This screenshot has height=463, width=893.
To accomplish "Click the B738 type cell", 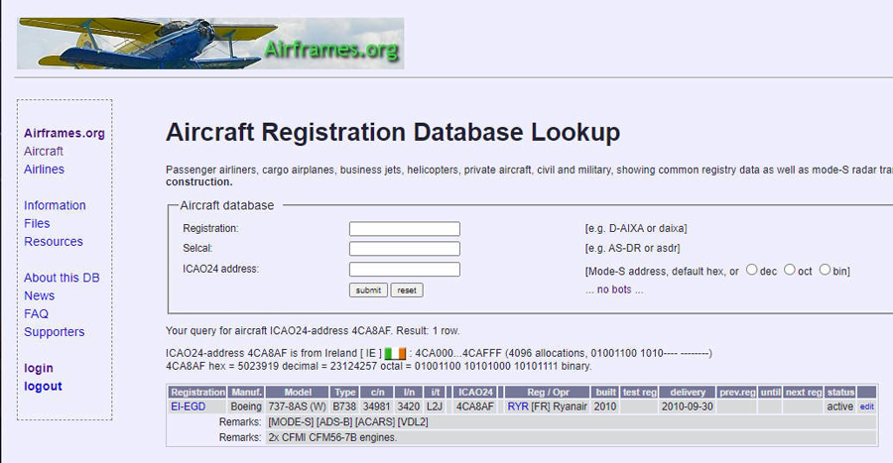I will point(344,406).
